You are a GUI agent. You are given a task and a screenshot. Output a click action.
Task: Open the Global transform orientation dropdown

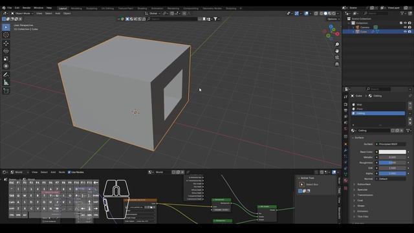click(x=153, y=13)
